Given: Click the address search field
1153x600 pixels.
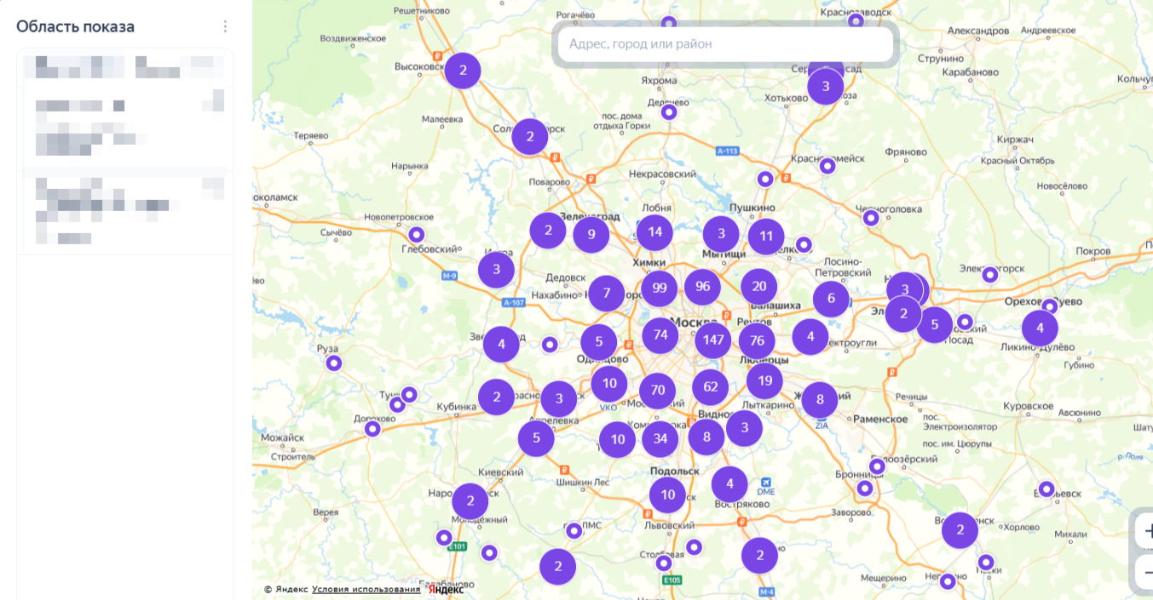Looking at the screenshot, I should [x=724, y=44].
